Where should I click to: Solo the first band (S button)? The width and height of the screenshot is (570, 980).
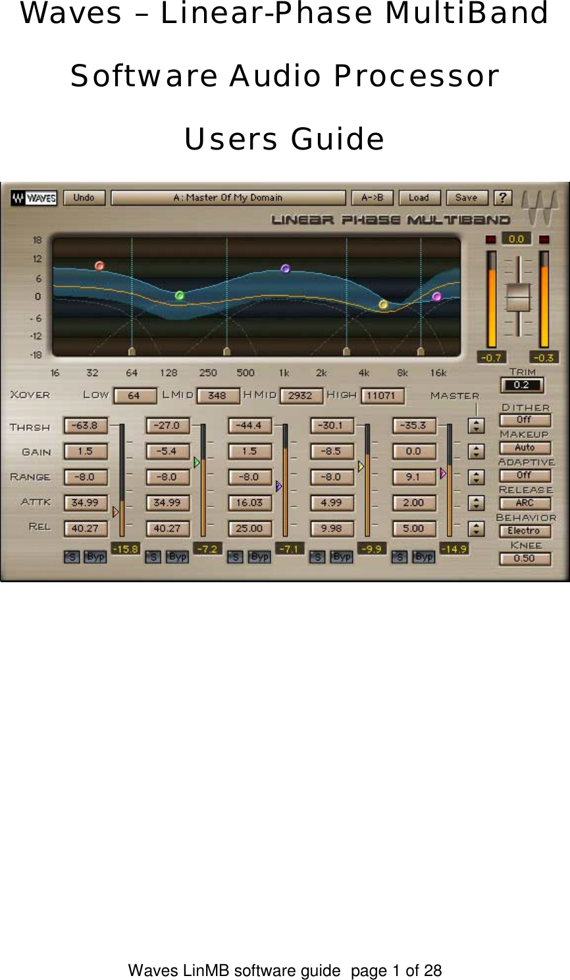click(x=72, y=557)
